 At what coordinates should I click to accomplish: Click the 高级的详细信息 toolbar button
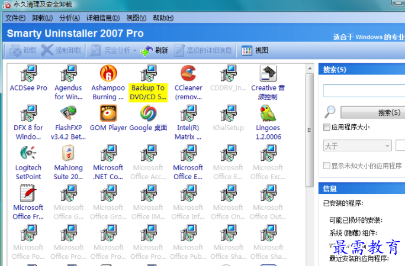tap(203, 50)
